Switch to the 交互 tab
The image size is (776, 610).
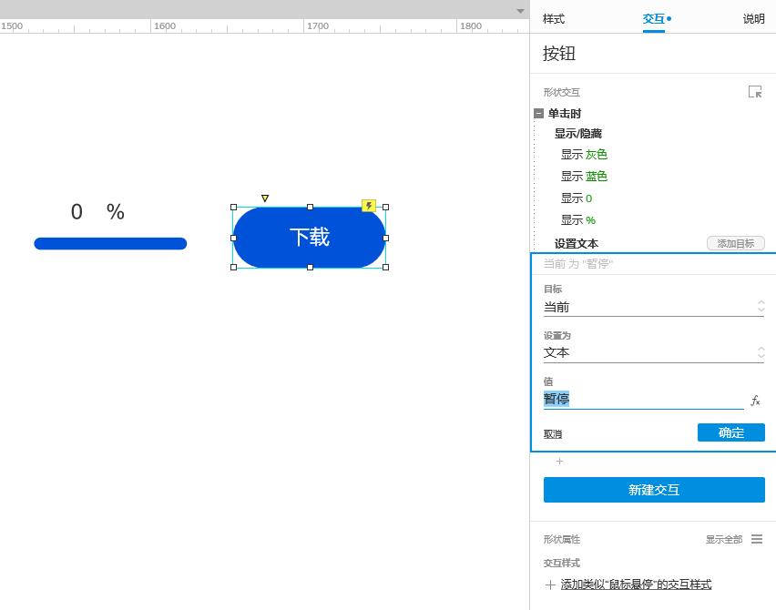653,19
